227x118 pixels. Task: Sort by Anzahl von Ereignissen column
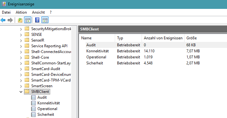(x=163, y=38)
